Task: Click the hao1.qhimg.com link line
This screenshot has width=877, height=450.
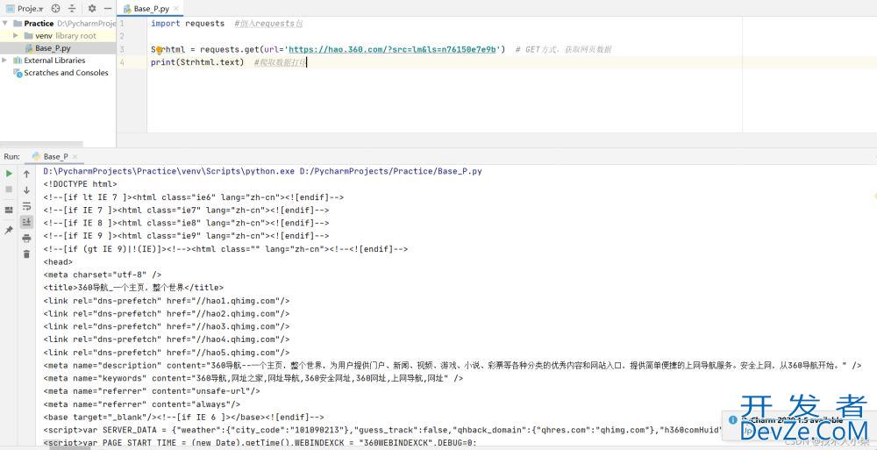Action: pyautogui.click(x=167, y=301)
